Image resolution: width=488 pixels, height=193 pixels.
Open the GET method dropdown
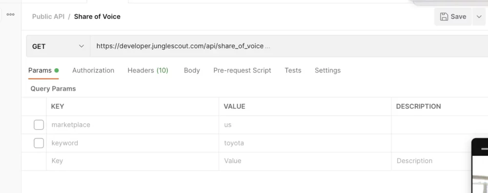tap(58, 46)
